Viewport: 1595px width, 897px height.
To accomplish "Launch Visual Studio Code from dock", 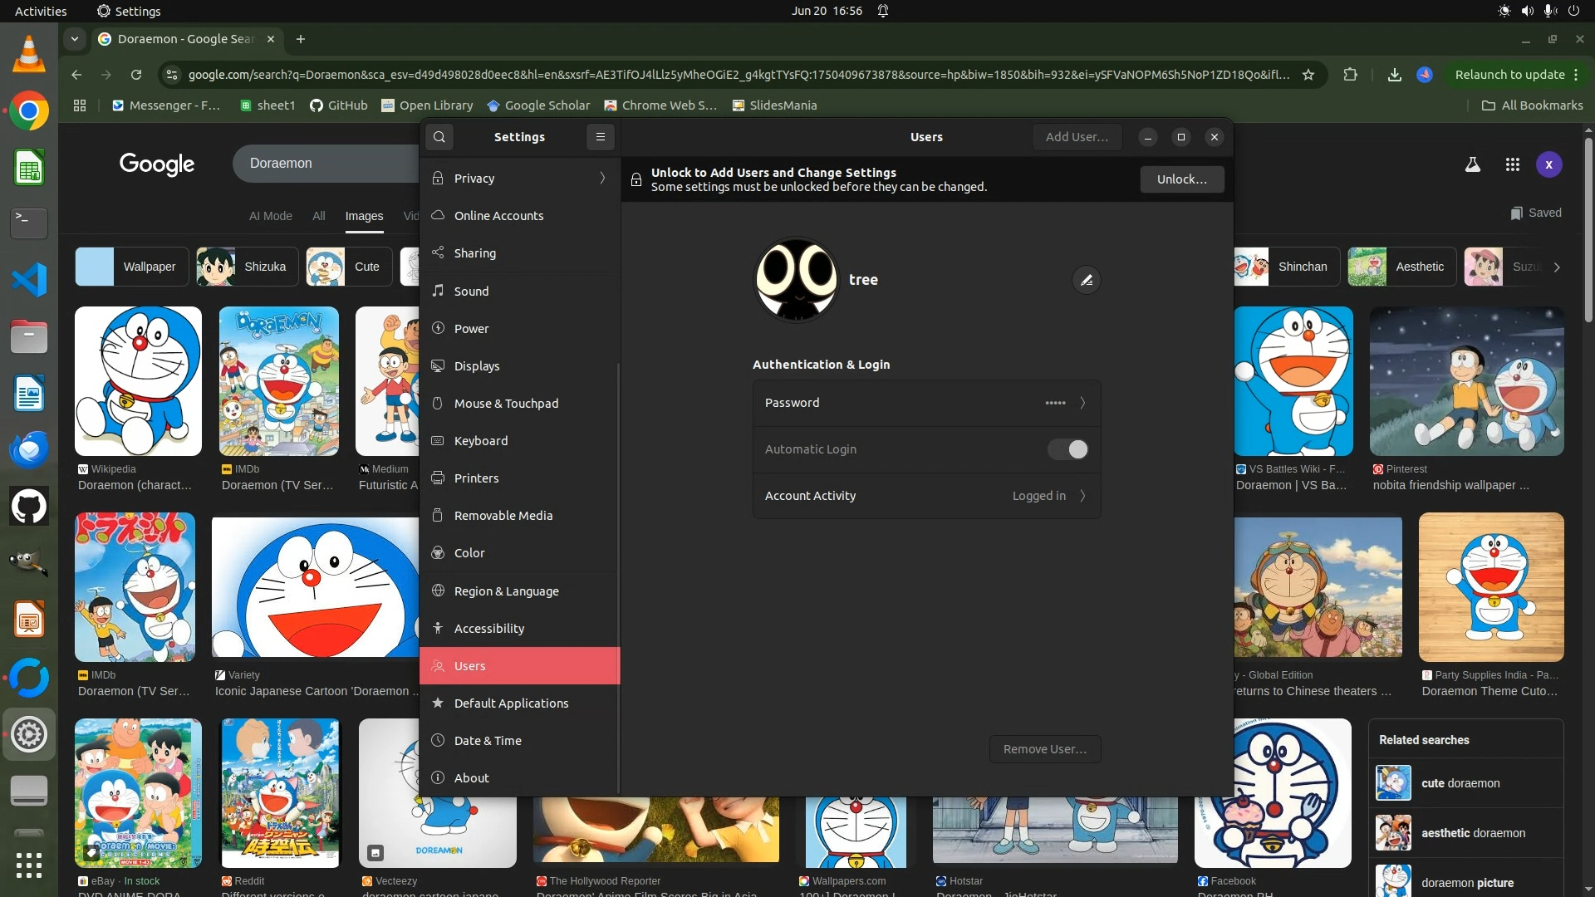I will pos(29,280).
